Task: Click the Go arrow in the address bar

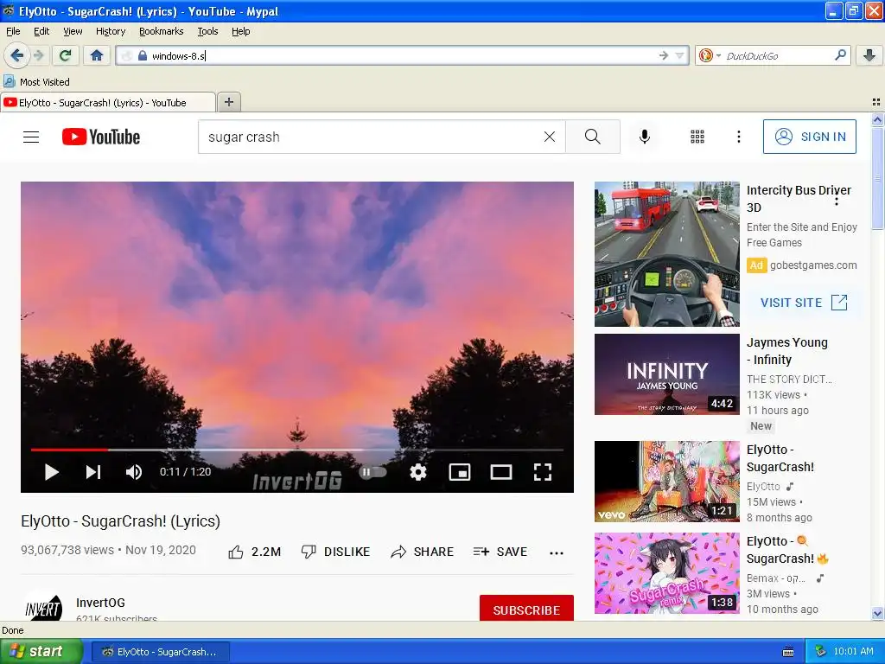Action: [x=664, y=55]
